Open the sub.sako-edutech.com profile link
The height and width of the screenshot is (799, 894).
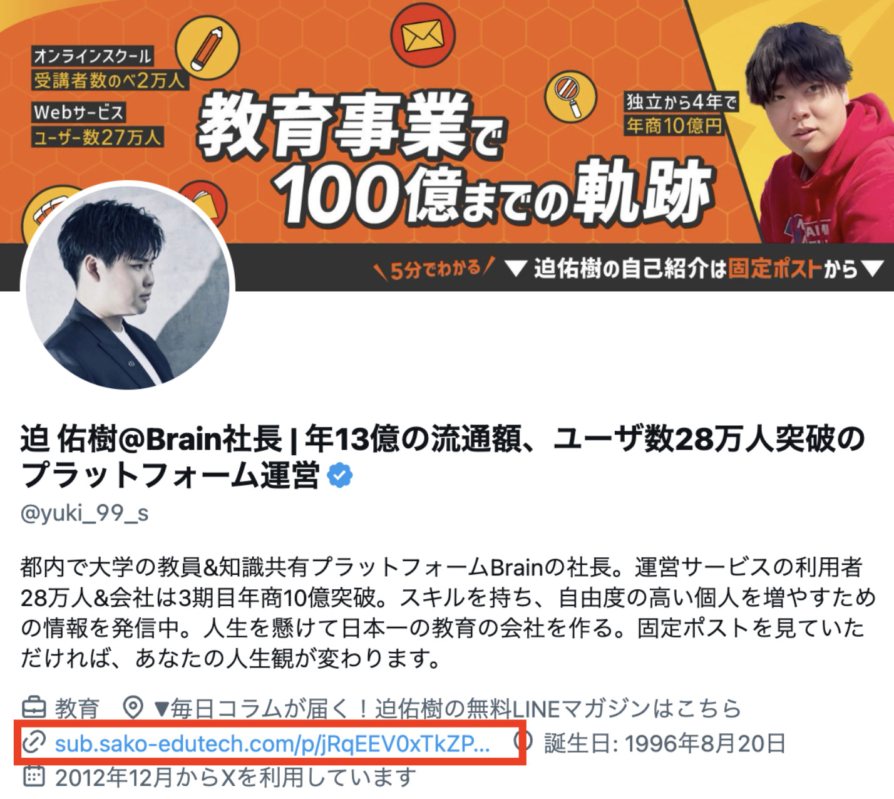272,743
